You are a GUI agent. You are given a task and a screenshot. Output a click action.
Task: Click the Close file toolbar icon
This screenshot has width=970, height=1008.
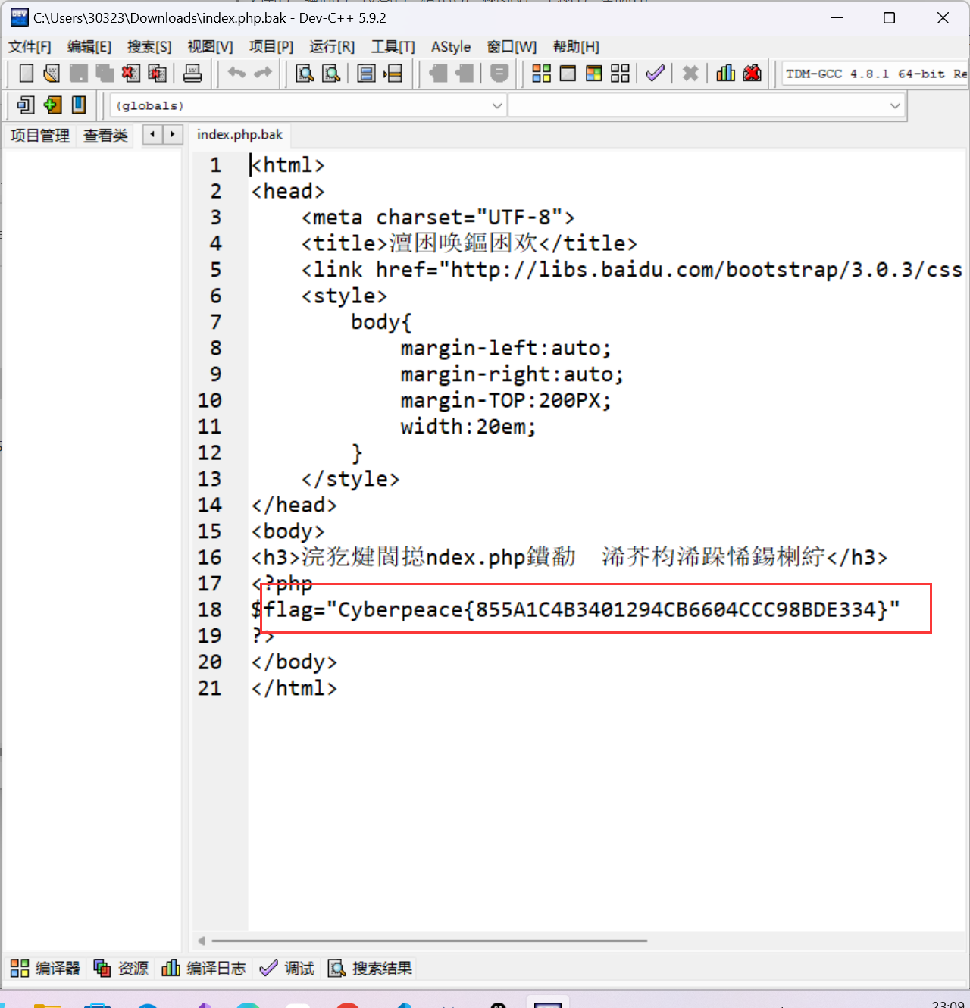[x=130, y=74]
